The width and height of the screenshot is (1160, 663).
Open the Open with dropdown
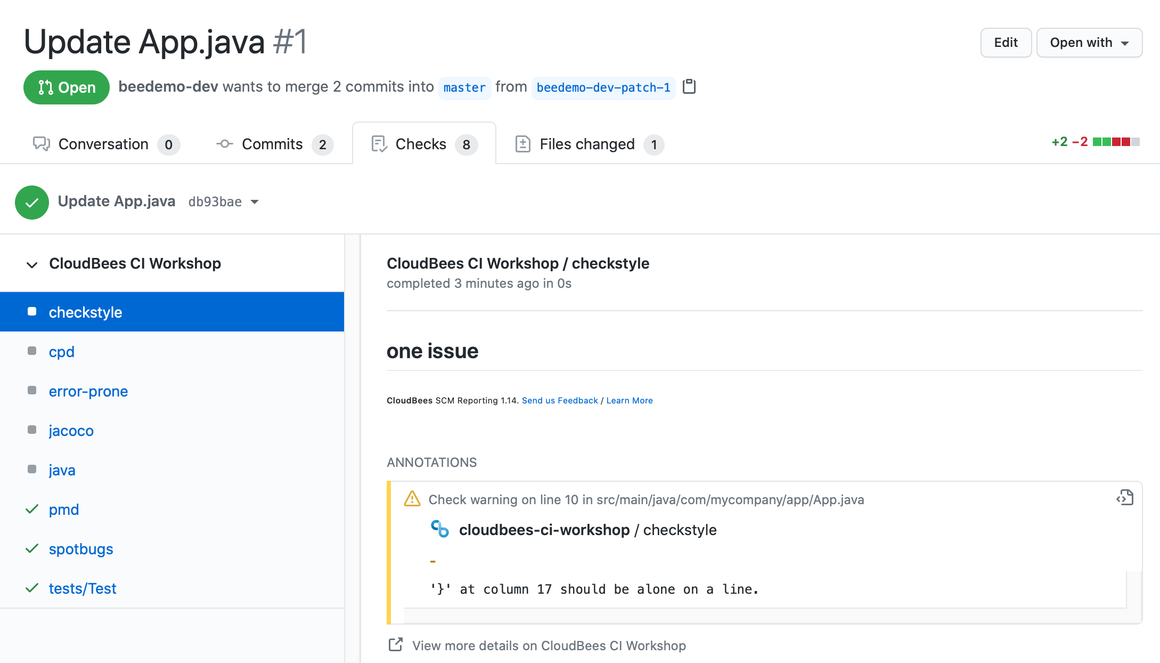1089,43
